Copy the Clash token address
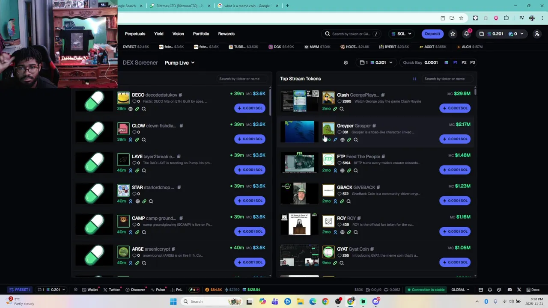This screenshot has height=308, width=548. point(383,95)
